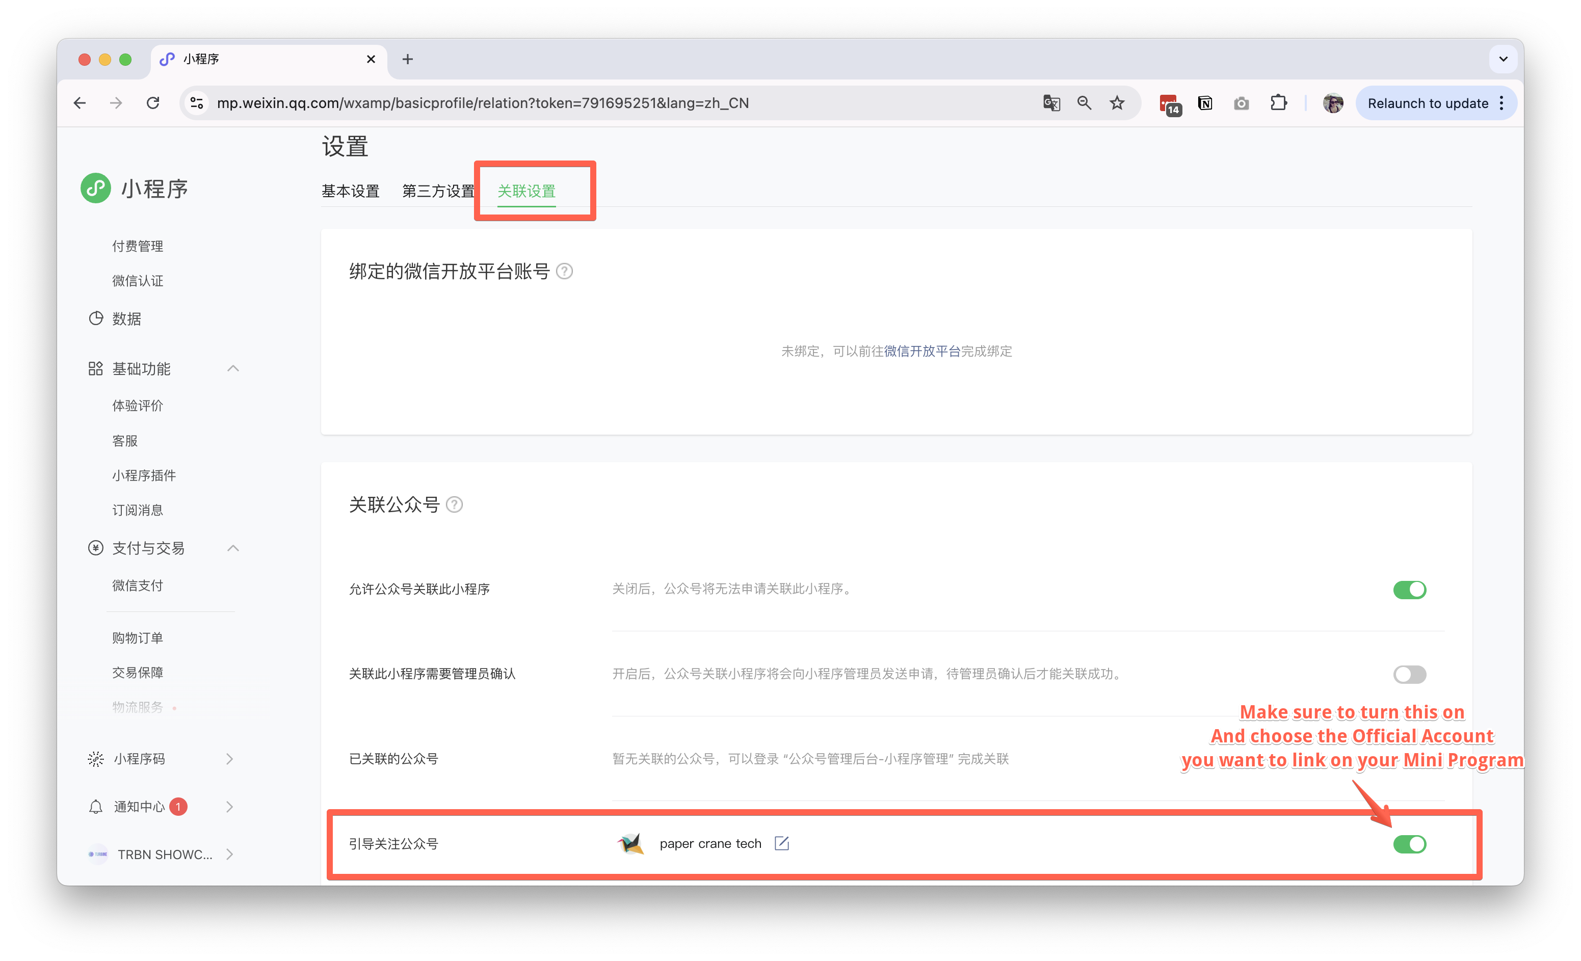The width and height of the screenshot is (1581, 961).
Task: Click the browser address bar URL
Action: (x=483, y=103)
